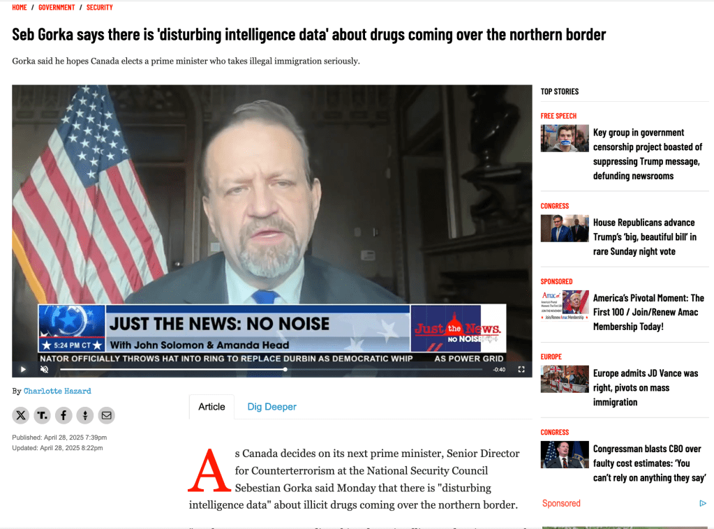Open the Government breadcrumb section
This screenshot has height=529, width=714.
pyautogui.click(x=57, y=7)
